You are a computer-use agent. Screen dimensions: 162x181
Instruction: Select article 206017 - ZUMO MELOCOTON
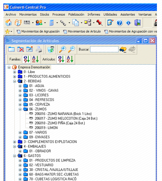pos(66,119)
